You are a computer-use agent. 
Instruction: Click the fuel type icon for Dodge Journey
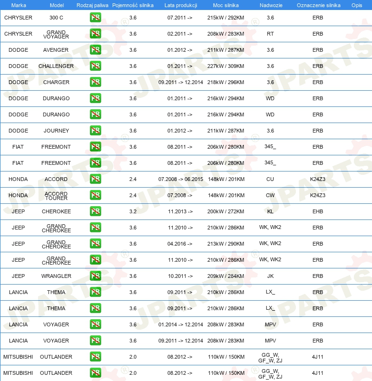coord(95,131)
